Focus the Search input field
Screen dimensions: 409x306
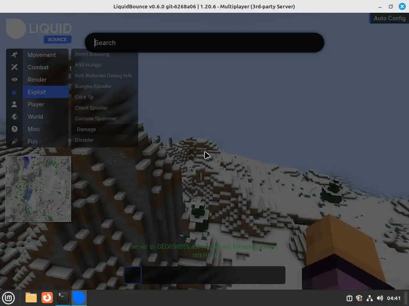click(x=204, y=43)
